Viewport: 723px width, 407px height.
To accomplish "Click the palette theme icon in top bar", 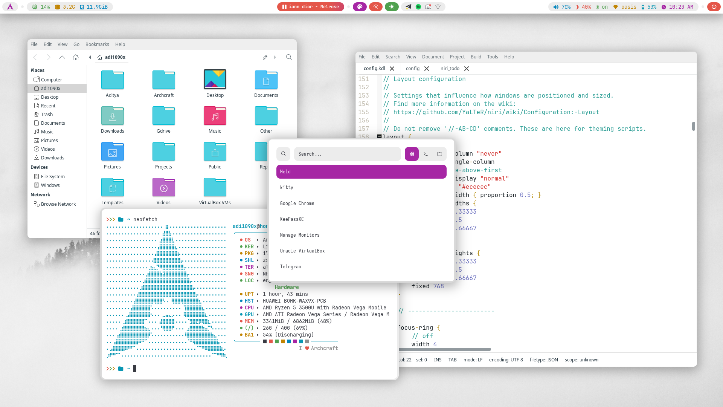I will coord(360,7).
